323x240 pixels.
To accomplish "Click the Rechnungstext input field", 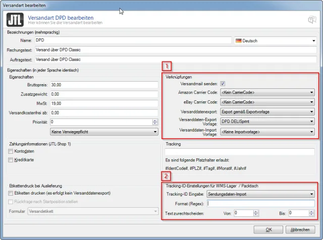I will tap(176, 50).
